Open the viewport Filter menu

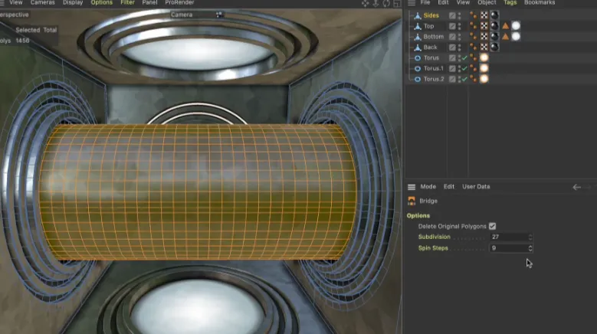127,3
